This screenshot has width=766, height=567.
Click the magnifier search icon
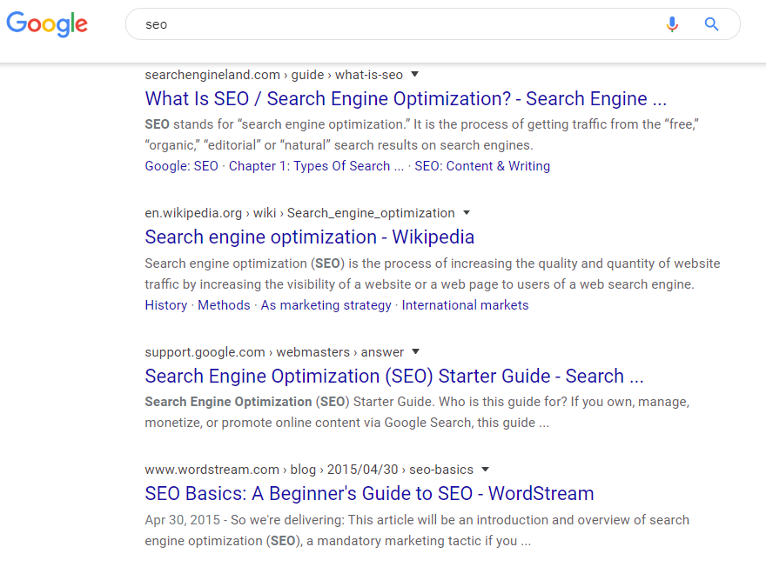[x=711, y=23]
